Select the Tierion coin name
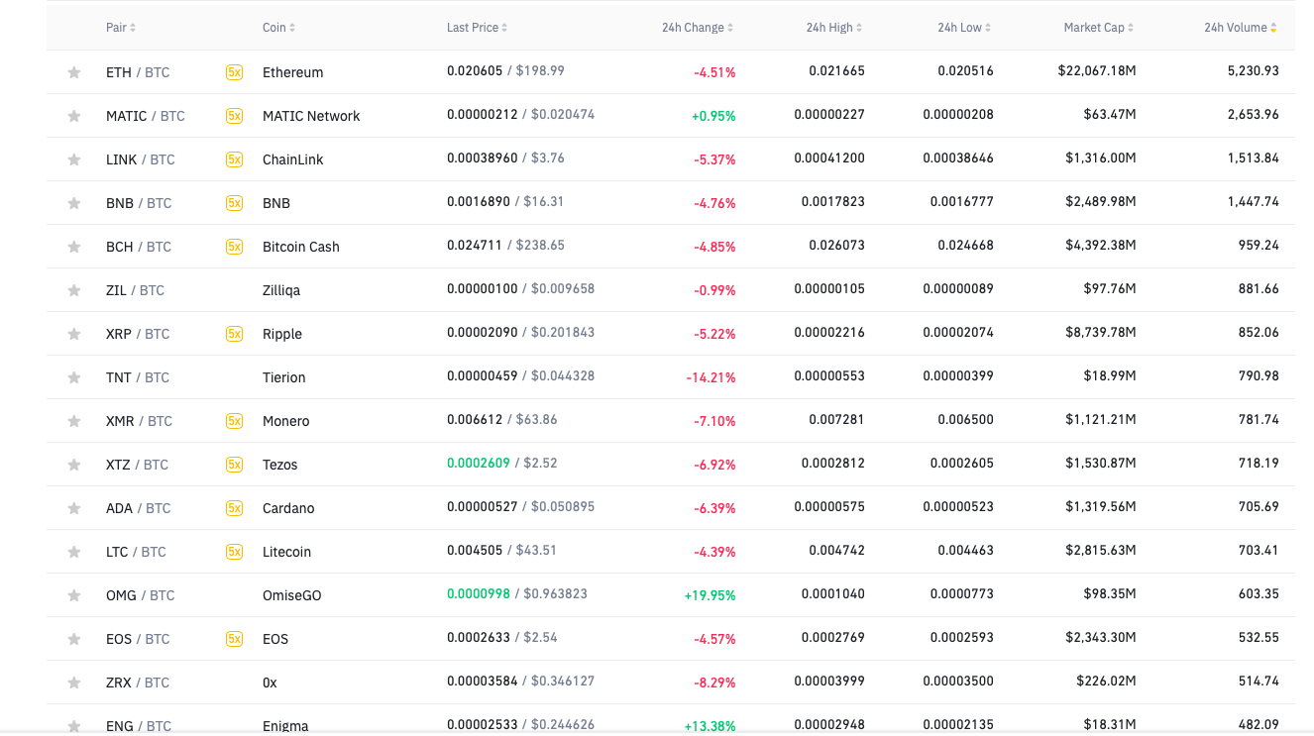This screenshot has height=736, width=1314. [x=284, y=377]
